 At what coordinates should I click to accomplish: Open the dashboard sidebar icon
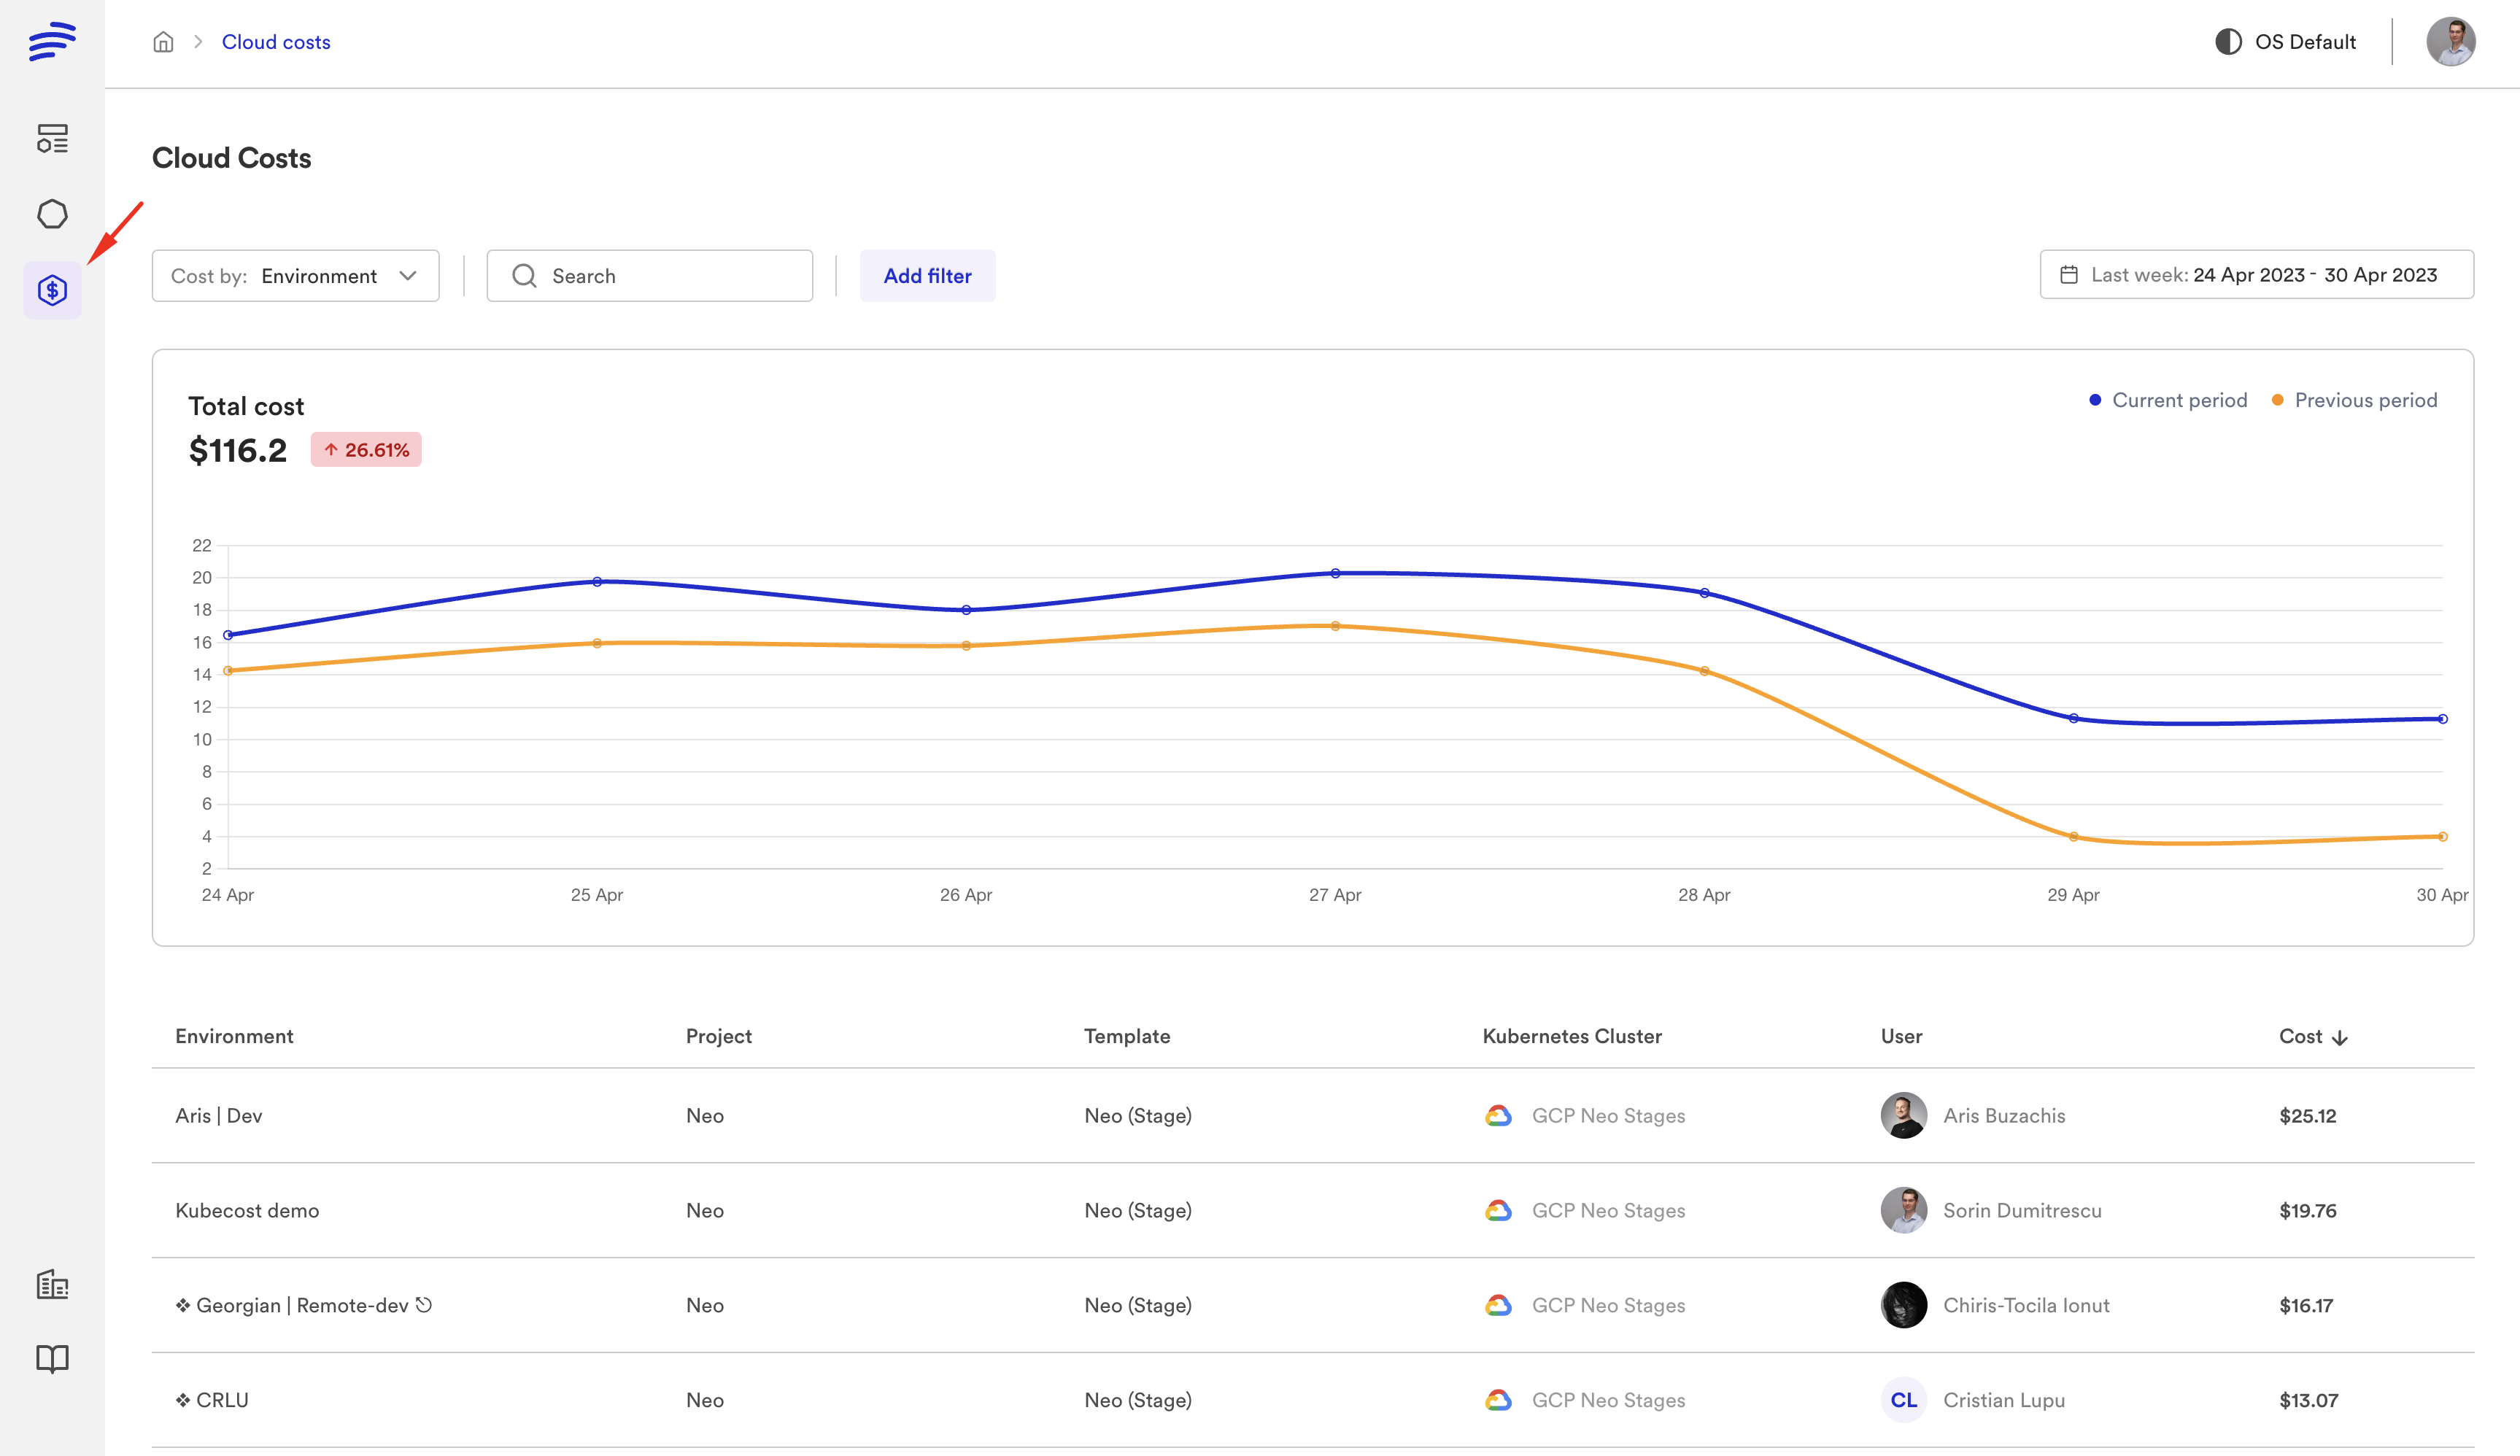click(x=52, y=138)
